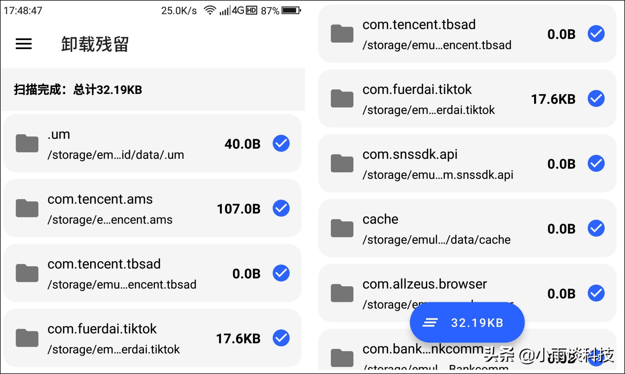
Task: Tap the battery icon in status bar
Action: tap(291, 10)
